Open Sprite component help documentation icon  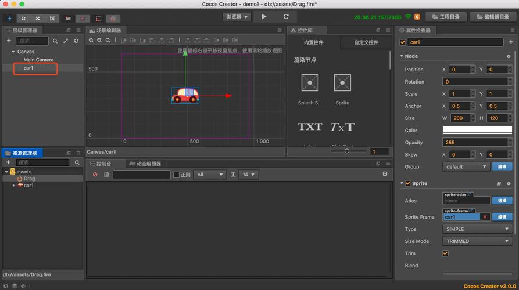pyautogui.click(x=499, y=184)
